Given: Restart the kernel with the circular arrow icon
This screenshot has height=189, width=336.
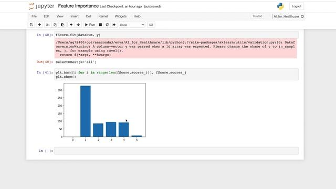Looking at the screenshot, I should pos(107,25).
